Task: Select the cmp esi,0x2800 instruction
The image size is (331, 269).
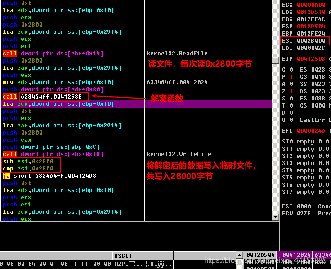Action: [x=28, y=169]
